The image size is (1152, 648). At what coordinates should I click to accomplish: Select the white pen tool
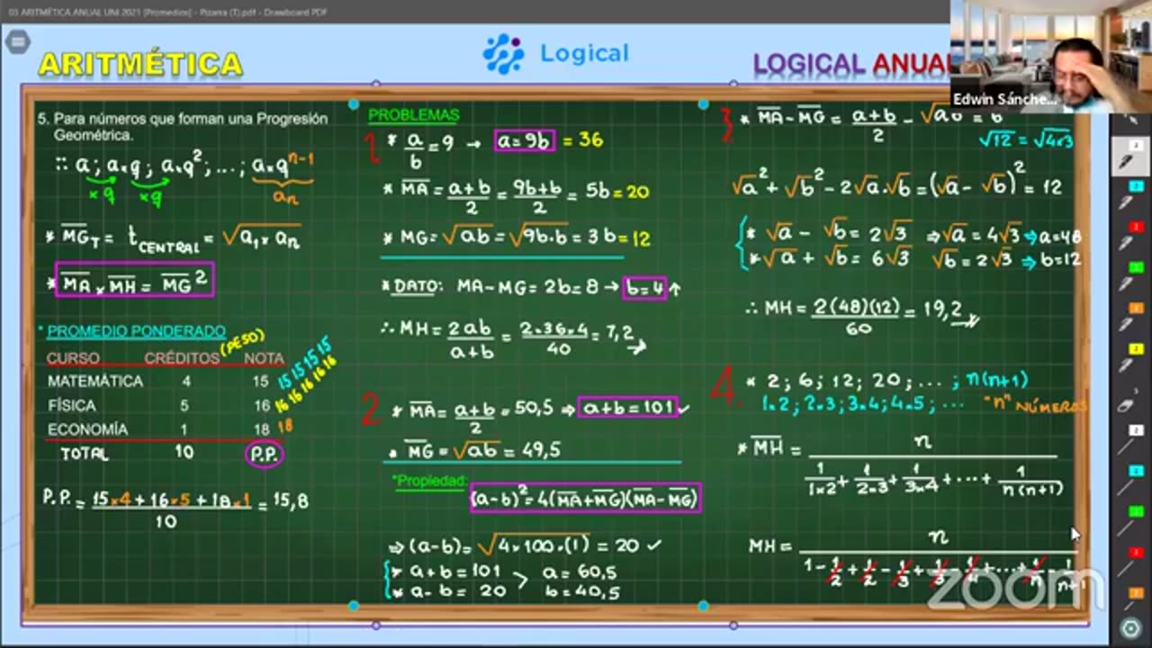coord(1129,155)
